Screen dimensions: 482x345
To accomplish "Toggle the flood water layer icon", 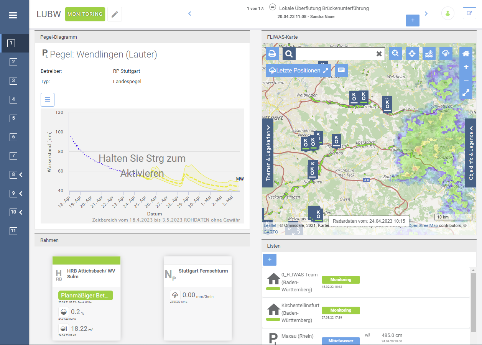I will point(429,54).
